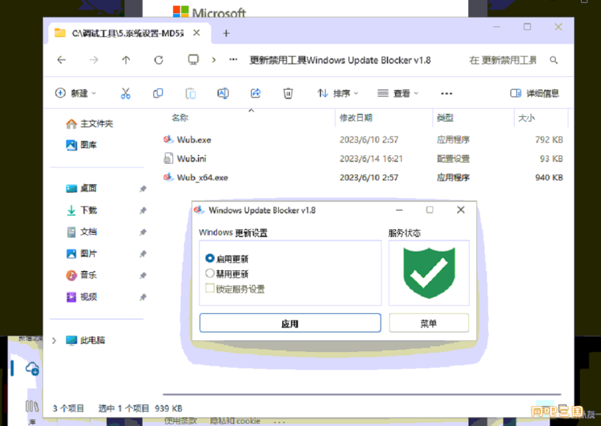Click the Wub_x64.exe file icon
The width and height of the screenshot is (601, 426).
click(x=168, y=177)
